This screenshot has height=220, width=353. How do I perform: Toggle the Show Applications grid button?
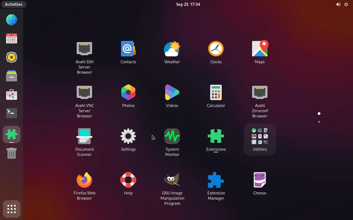click(12, 209)
